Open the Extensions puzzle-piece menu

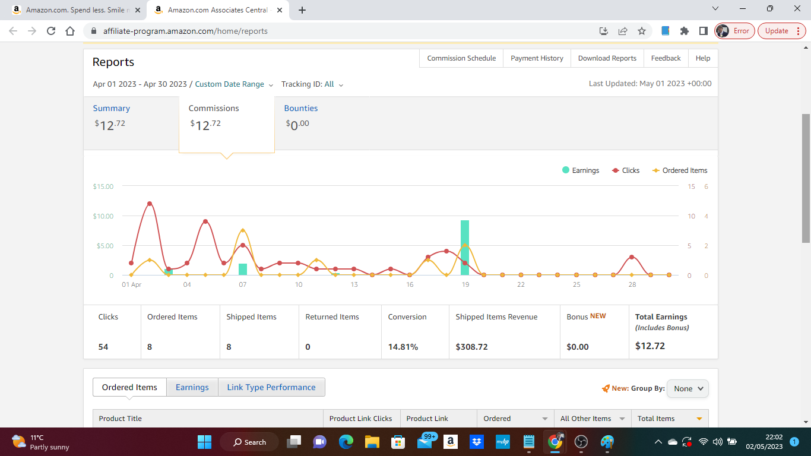[685, 31]
